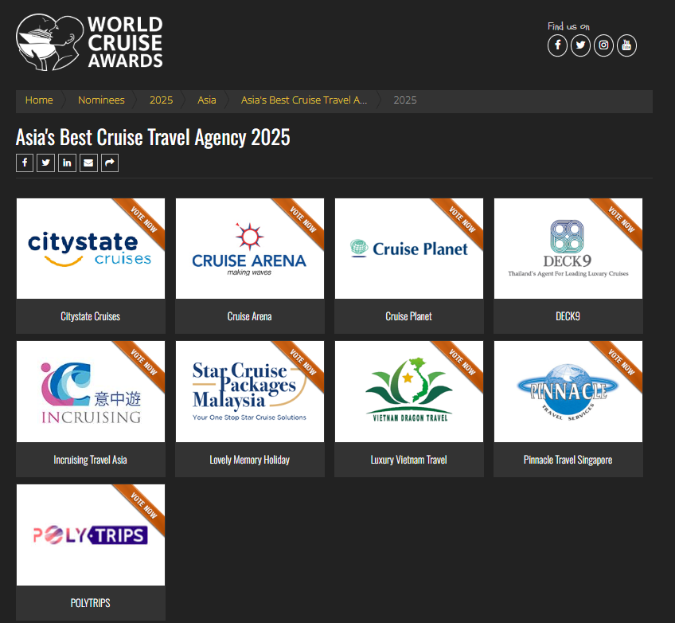Share page on LinkedIn below title
This screenshot has height=623, width=675.
[x=67, y=163]
